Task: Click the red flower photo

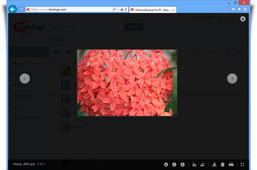Action: (127, 83)
